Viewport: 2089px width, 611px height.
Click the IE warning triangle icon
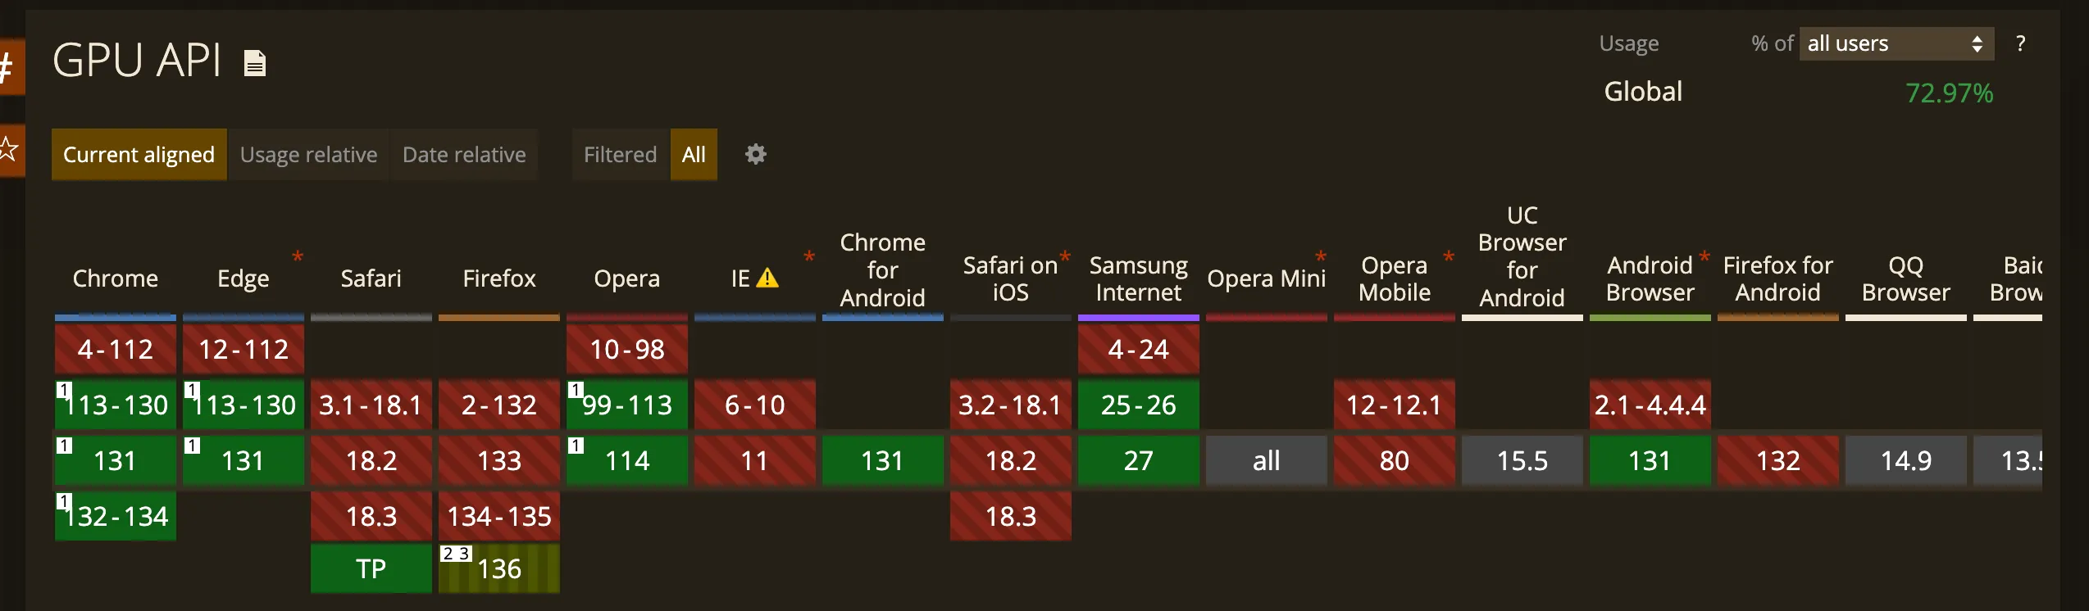(x=767, y=278)
